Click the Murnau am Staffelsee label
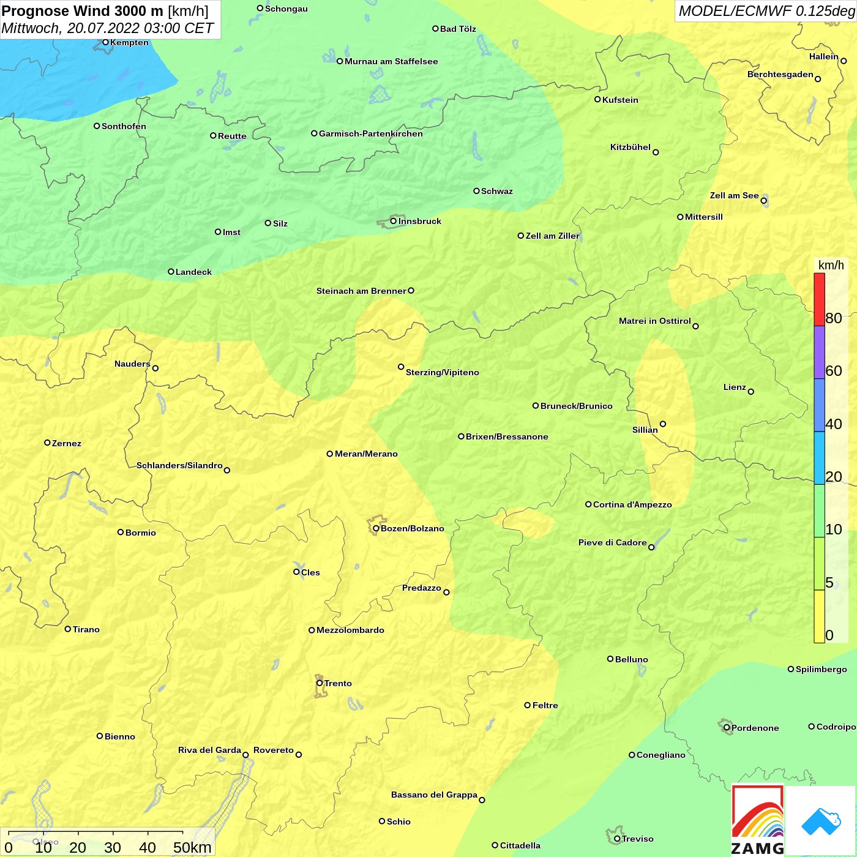This screenshot has height=857, width=857. [391, 61]
